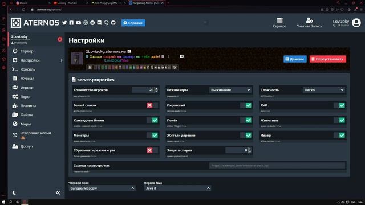Screen dimensions: 365x205
Task: Expand the Настройки submenu arrow
Action: (x=62, y=60)
